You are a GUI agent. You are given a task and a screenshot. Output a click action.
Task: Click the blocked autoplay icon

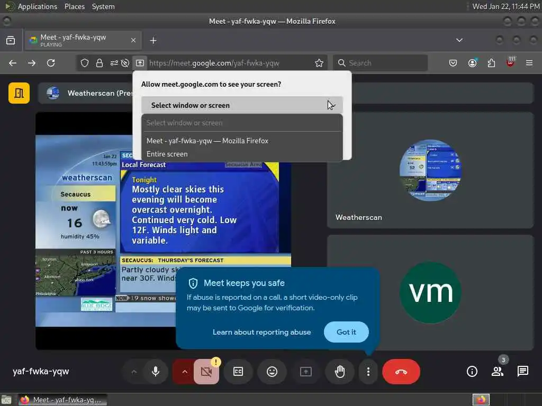tap(125, 63)
